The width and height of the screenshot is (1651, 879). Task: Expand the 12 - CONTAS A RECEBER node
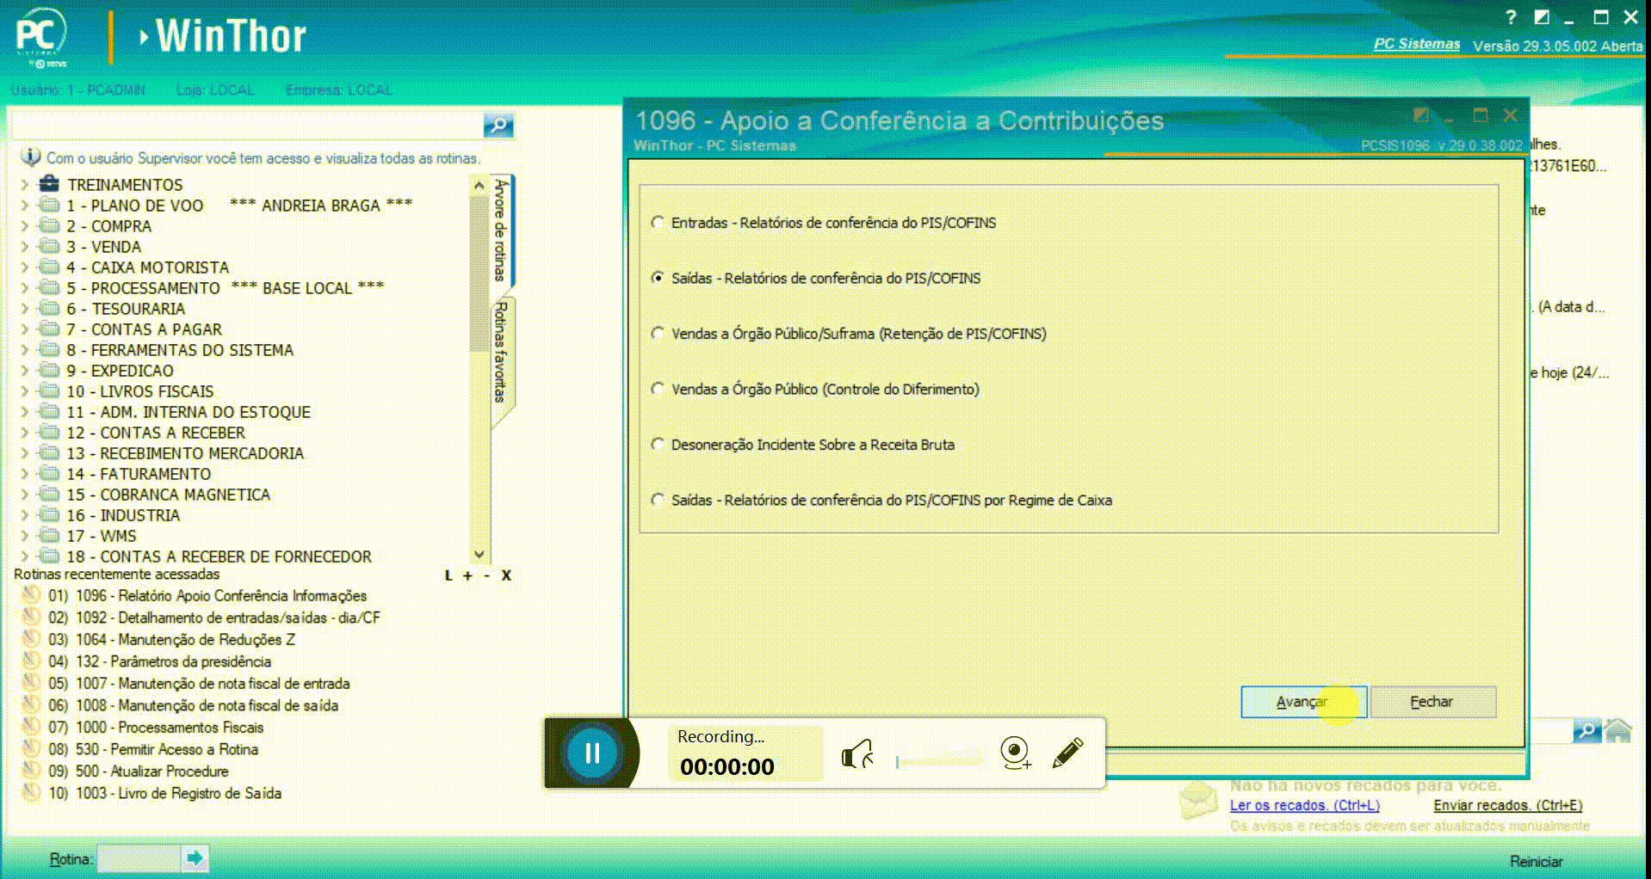(x=24, y=432)
